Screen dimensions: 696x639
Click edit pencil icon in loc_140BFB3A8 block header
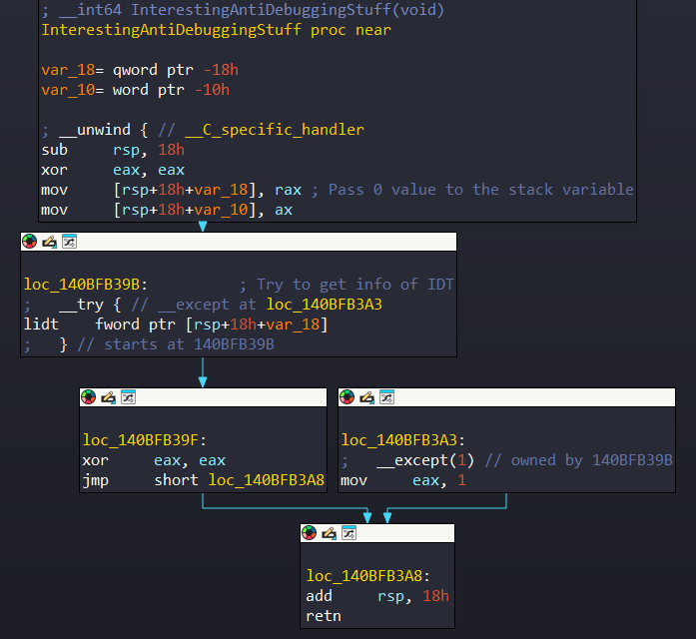tap(329, 533)
